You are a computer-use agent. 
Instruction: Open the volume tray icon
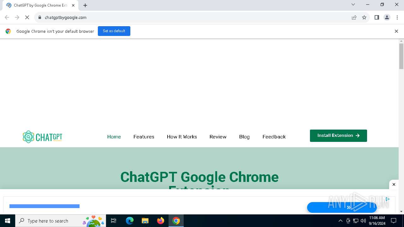coord(363,221)
